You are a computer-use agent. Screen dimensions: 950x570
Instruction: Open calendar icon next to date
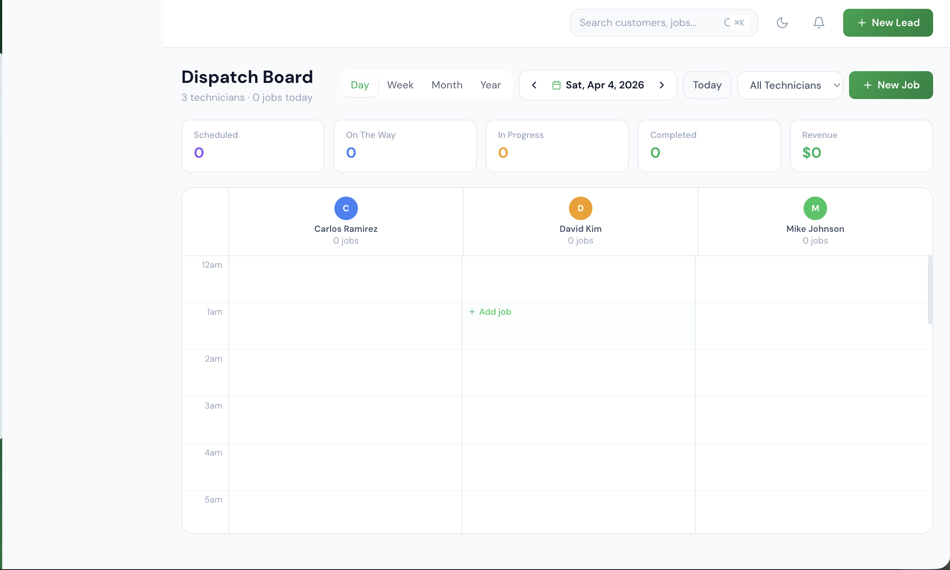pos(556,85)
